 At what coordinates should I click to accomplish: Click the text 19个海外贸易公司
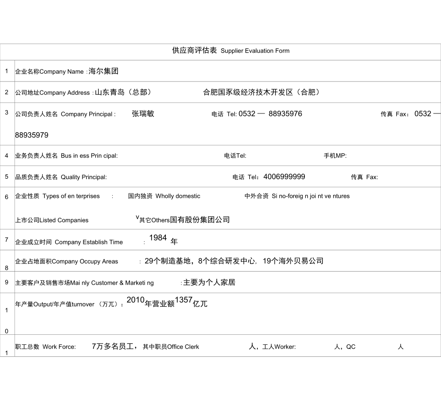[x=293, y=261]
